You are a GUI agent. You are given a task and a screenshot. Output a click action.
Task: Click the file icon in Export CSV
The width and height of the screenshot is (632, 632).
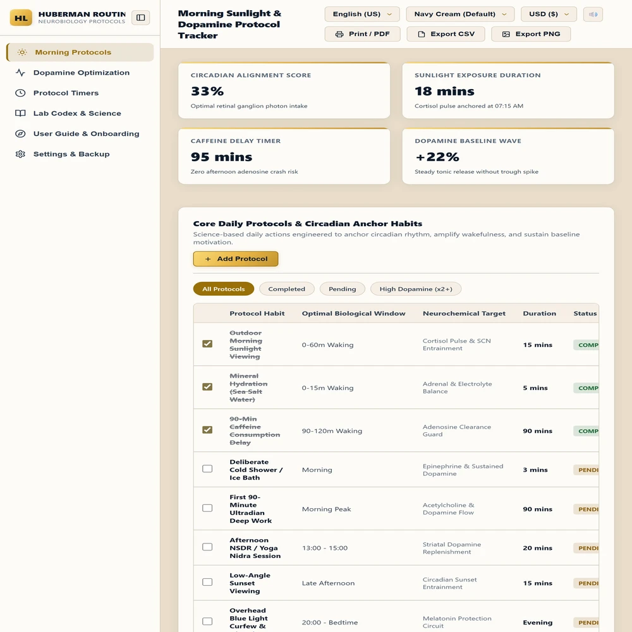click(x=421, y=34)
